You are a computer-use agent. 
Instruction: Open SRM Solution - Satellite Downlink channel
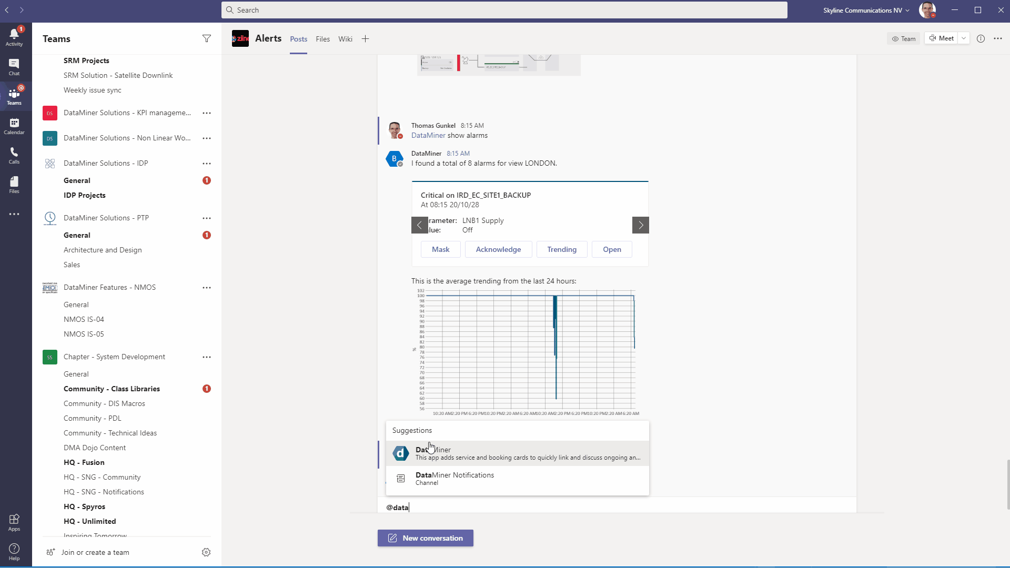(x=118, y=75)
